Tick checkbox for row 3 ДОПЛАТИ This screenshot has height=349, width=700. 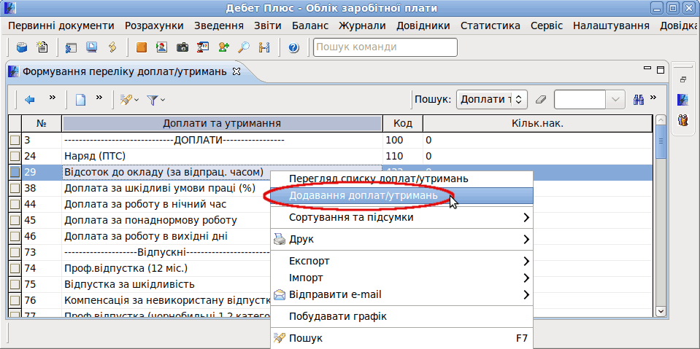coord(15,140)
